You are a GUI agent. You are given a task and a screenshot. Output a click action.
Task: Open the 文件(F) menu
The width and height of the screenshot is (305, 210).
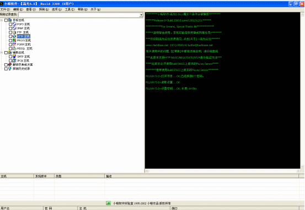[x=5, y=9]
